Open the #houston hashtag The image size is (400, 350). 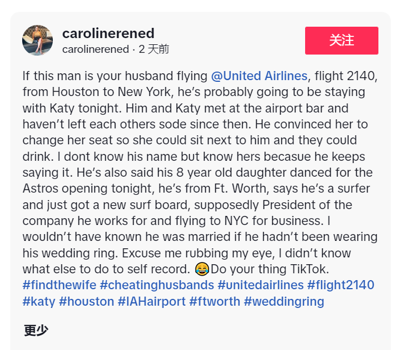(86, 302)
